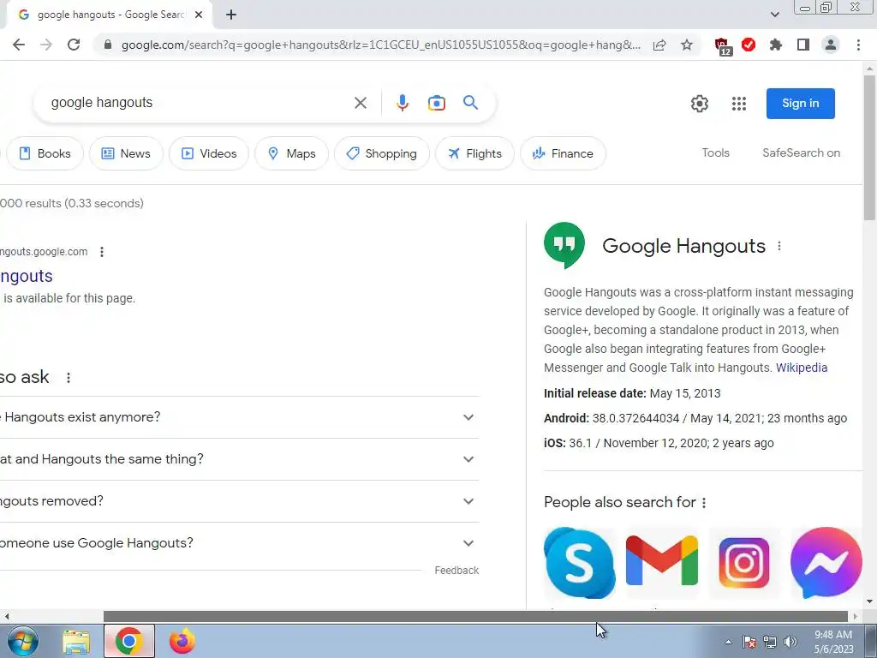Open Chrome's three-dot menu
The height and width of the screenshot is (658, 877).
point(858,45)
